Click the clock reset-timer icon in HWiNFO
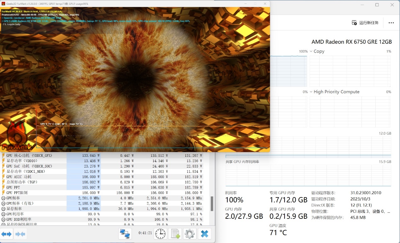Viewport: 400px width, 243px height. [160, 234]
